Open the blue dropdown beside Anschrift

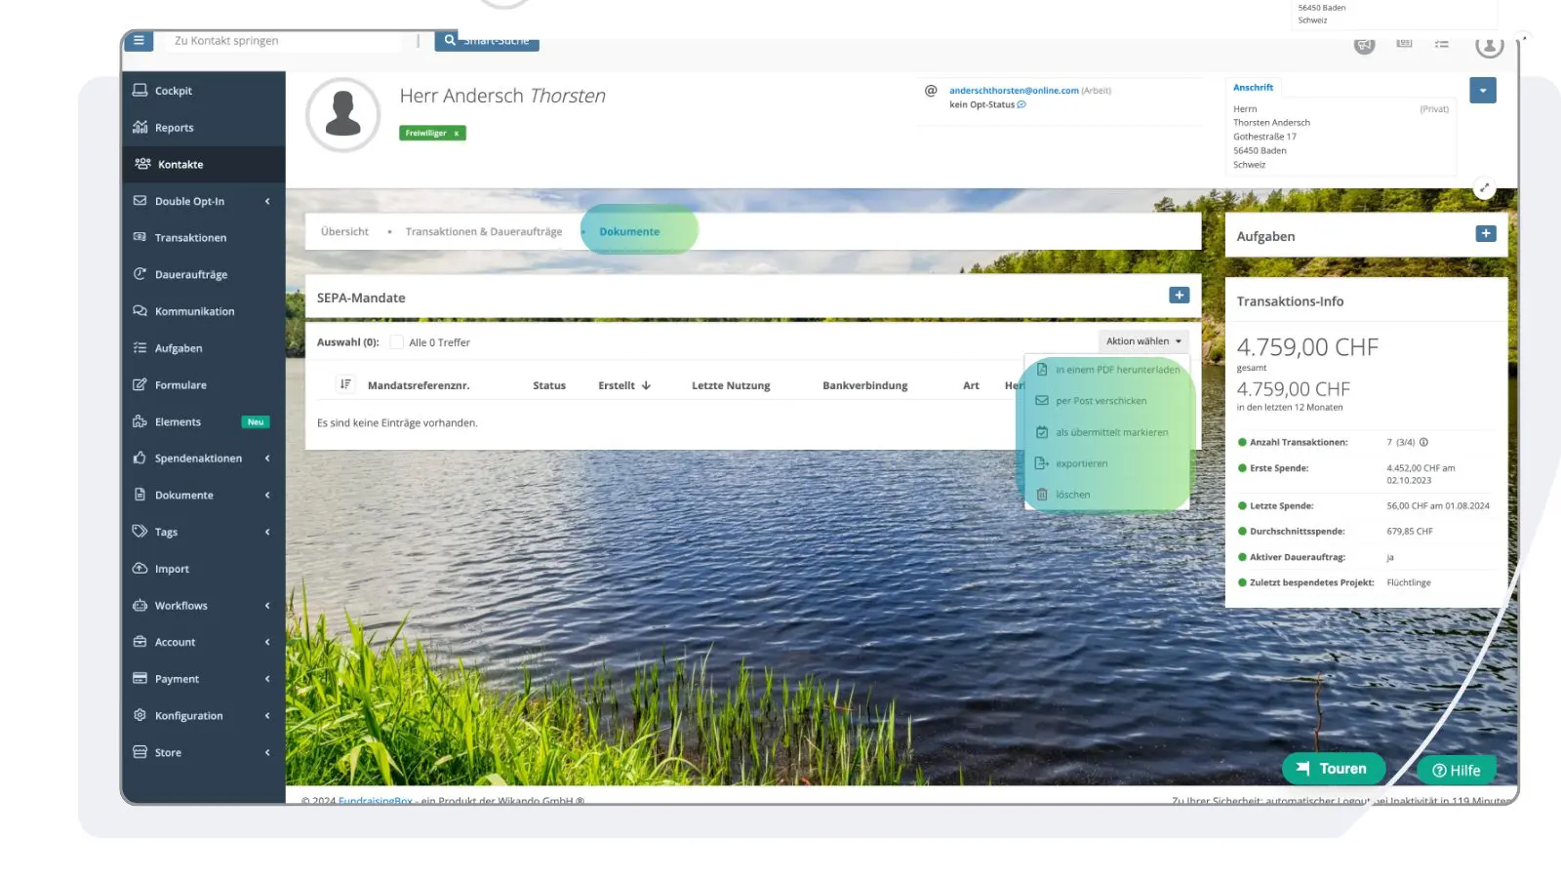pyautogui.click(x=1482, y=91)
